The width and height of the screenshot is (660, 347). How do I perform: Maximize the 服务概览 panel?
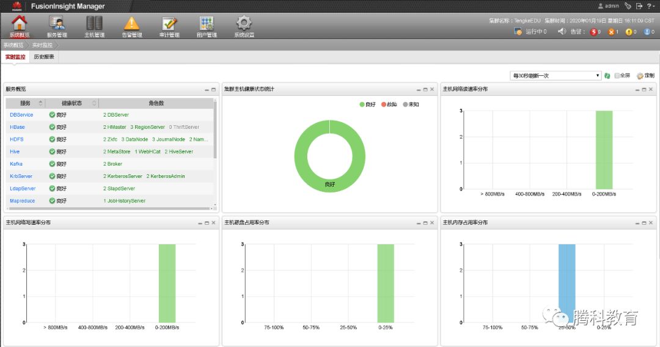point(213,90)
